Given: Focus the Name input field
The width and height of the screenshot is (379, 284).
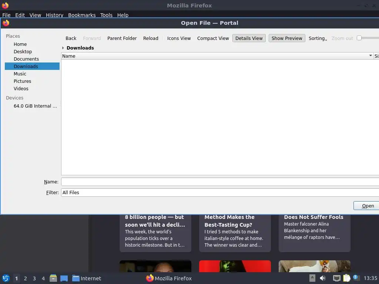Looking at the screenshot, I should coord(220,182).
